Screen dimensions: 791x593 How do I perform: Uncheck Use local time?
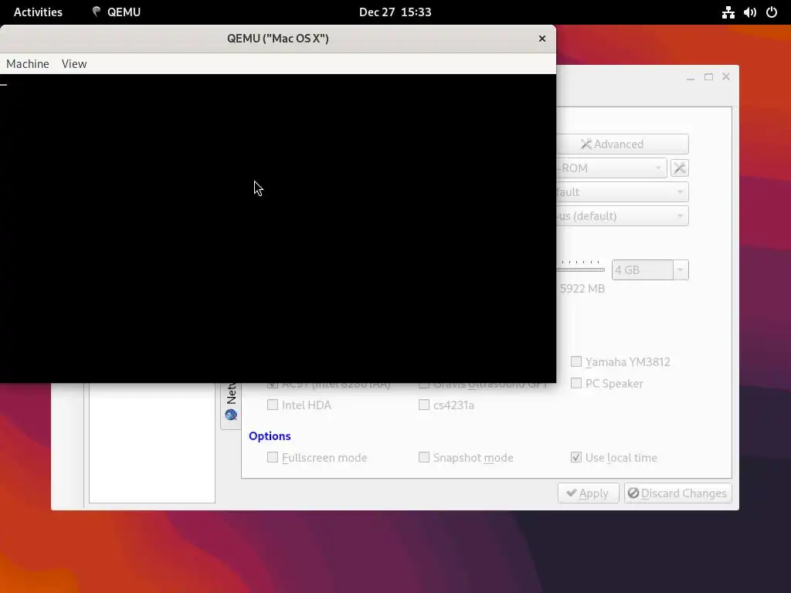[575, 457]
